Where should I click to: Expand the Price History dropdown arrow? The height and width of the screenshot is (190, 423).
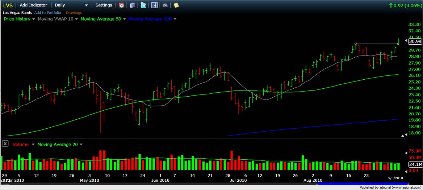pyautogui.click(x=33, y=19)
